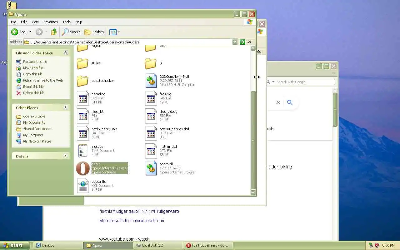Switch to fpe frutiger aero browser taskbar button

coord(208,245)
